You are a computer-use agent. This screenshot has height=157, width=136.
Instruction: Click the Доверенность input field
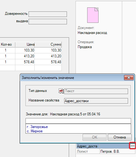[x=48, y=14]
